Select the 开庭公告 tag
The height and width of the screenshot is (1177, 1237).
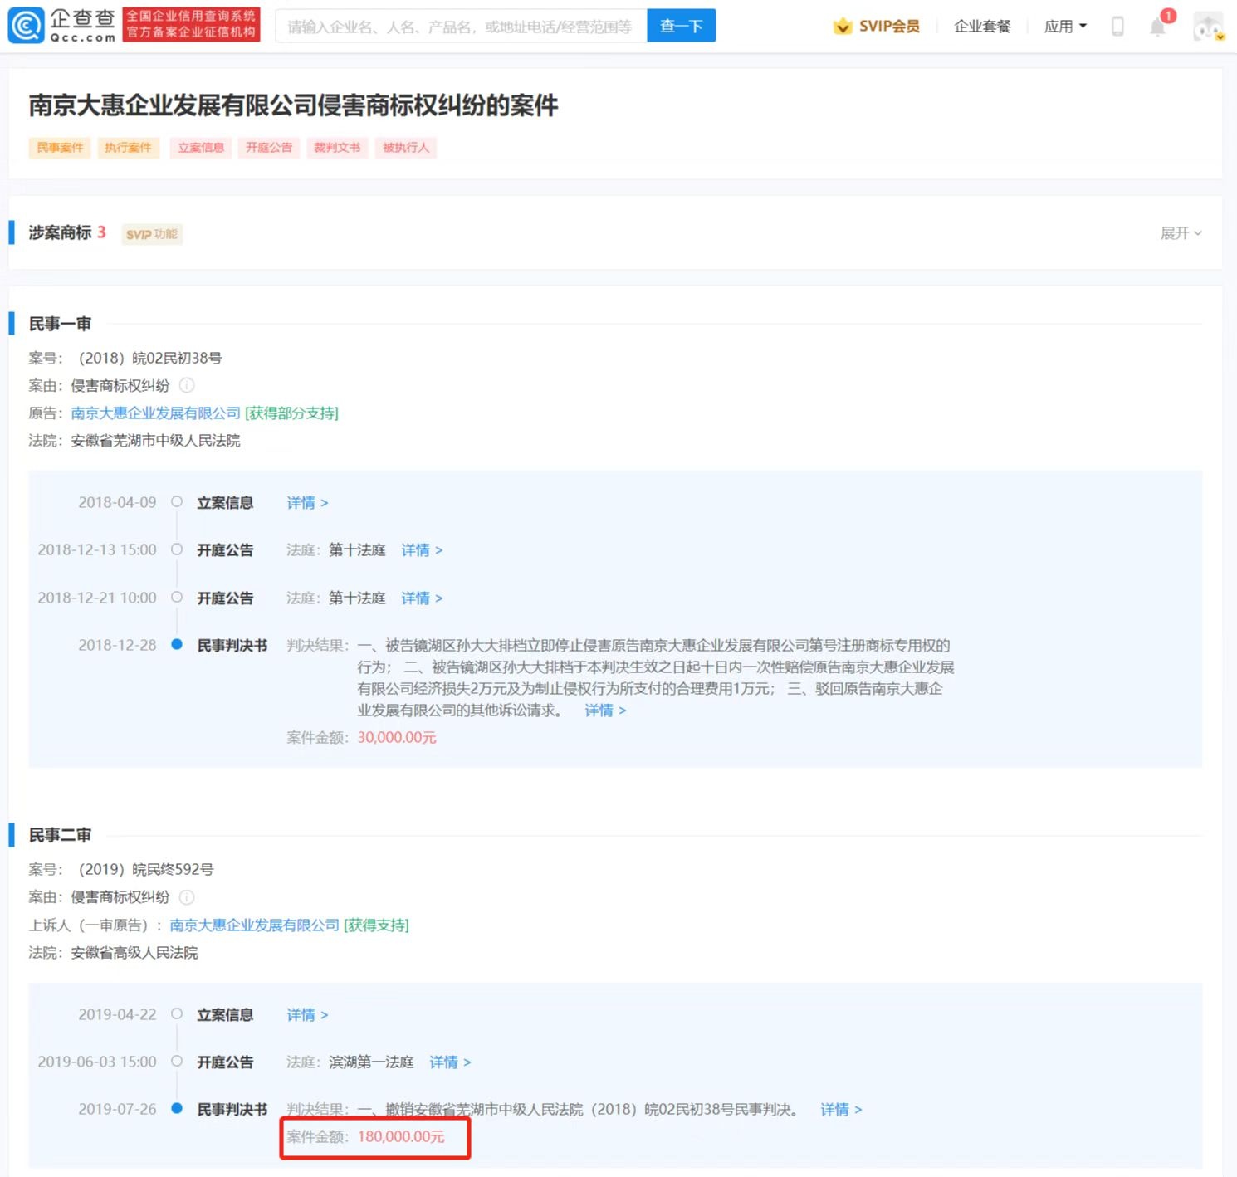(x=269, y=148)
